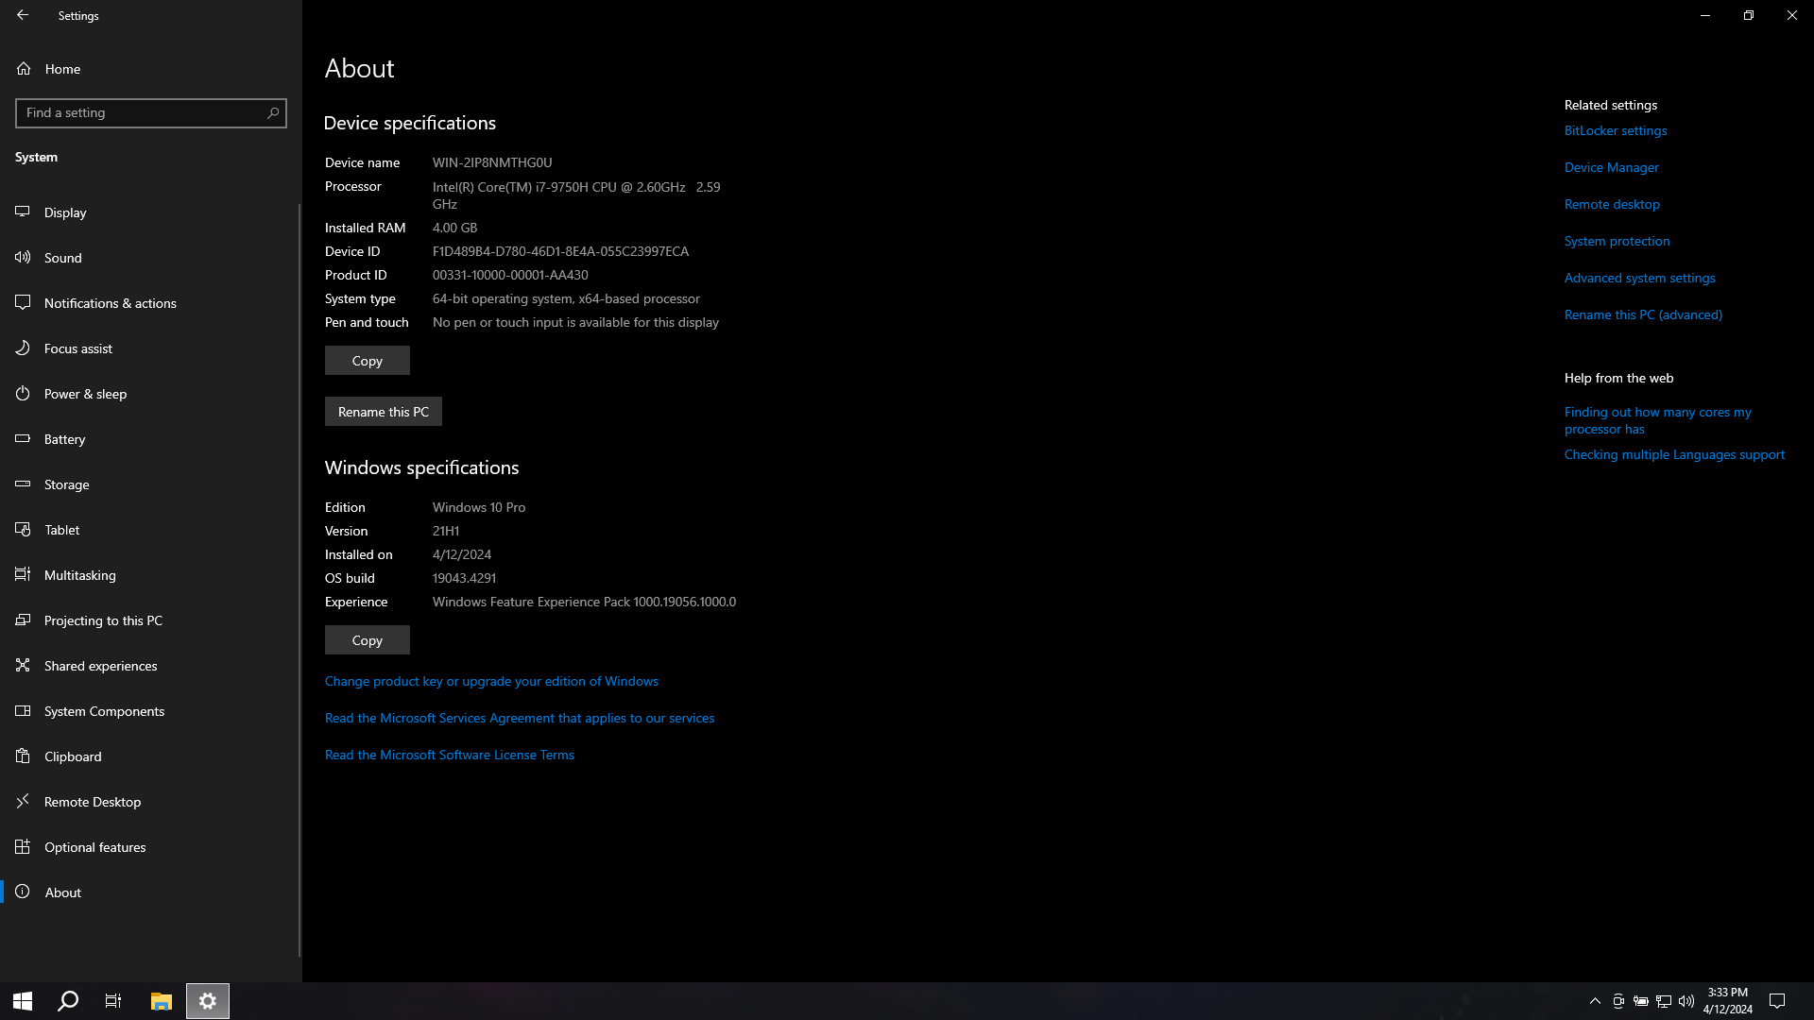Click the Power & sleep icon
Screen dimensions: 1814x1020
tap(23, 393)
